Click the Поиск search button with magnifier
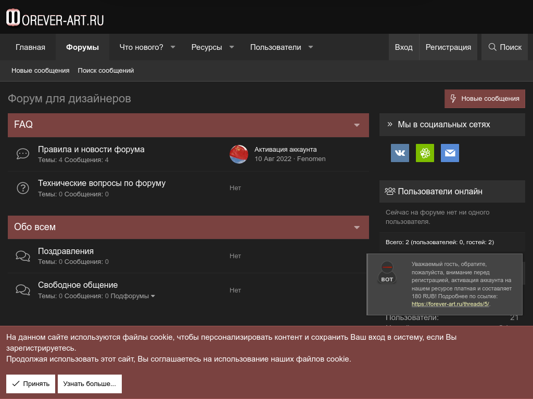The image size is (533, 399). pyautogui.click(x=505, y=47)
